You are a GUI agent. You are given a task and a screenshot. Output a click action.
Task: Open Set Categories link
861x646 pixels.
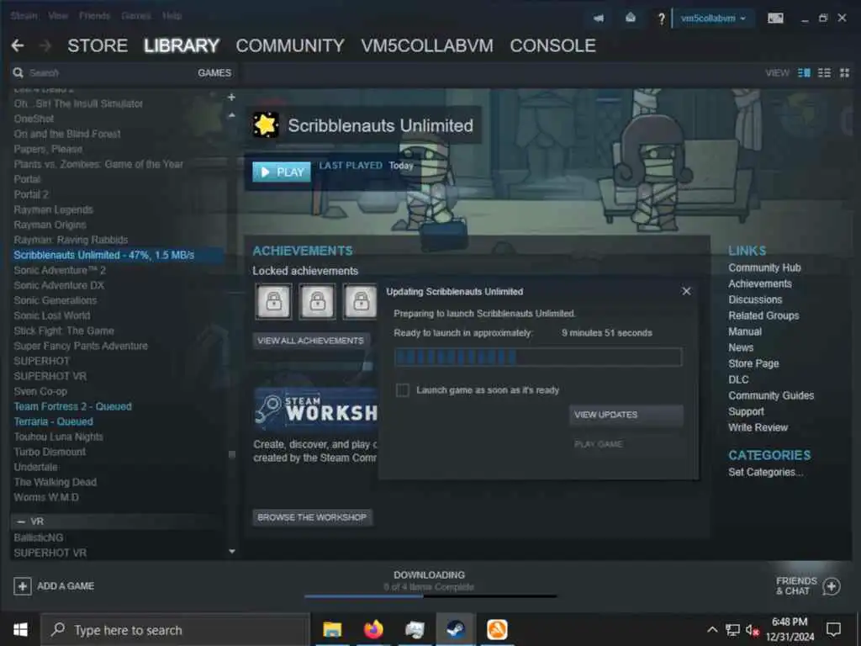[765, 472]
